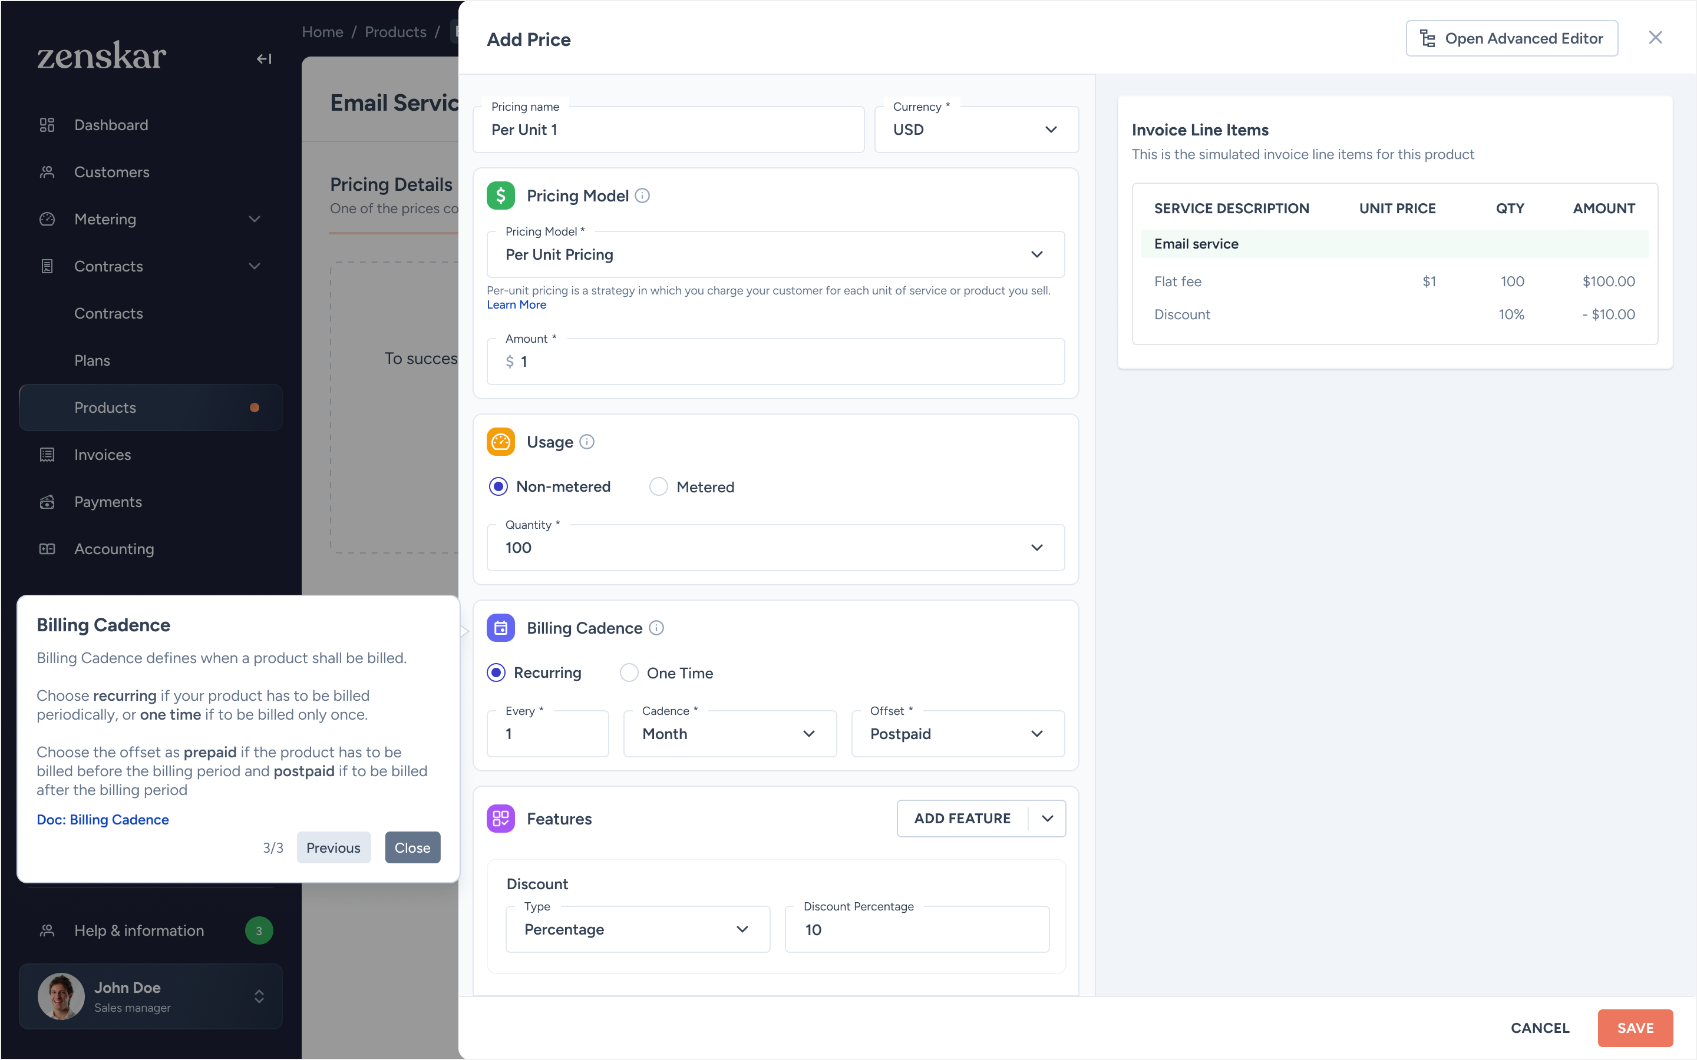Open Products in the sidebar

pyautogui.click(x=151, y=408)
